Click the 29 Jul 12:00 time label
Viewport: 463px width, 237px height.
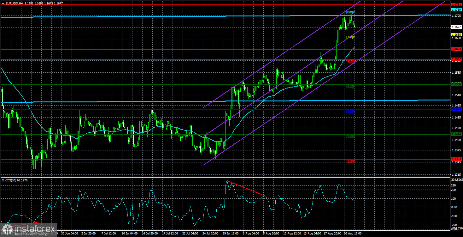point(231,234)
